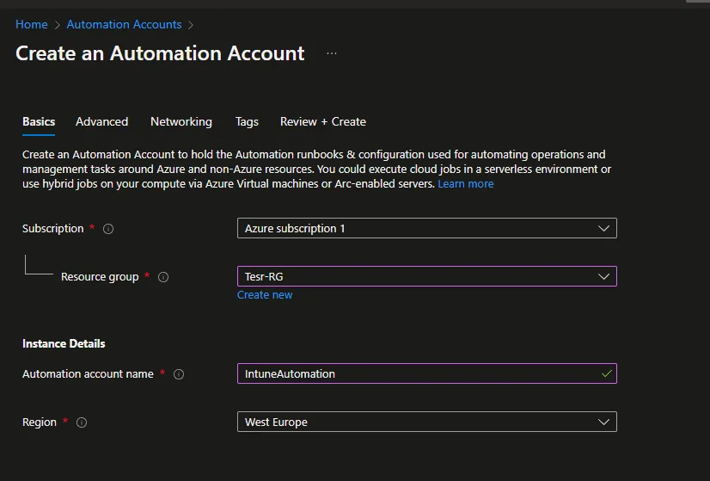This screenshot has width=710, height=481.
Task: Open the Networking tab
Action: 181,121
